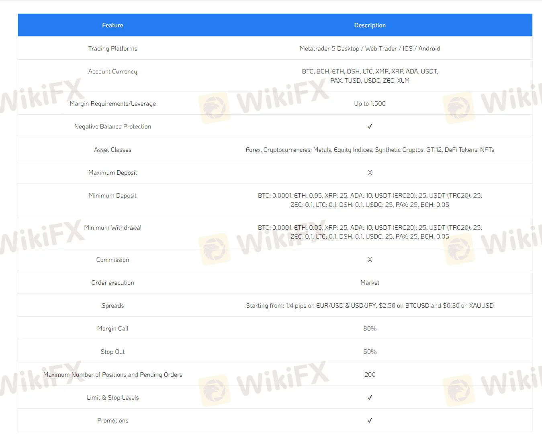The image size is (542, 441).
Task: Click the X mark for Commission
Action: [x=370, y=259]
